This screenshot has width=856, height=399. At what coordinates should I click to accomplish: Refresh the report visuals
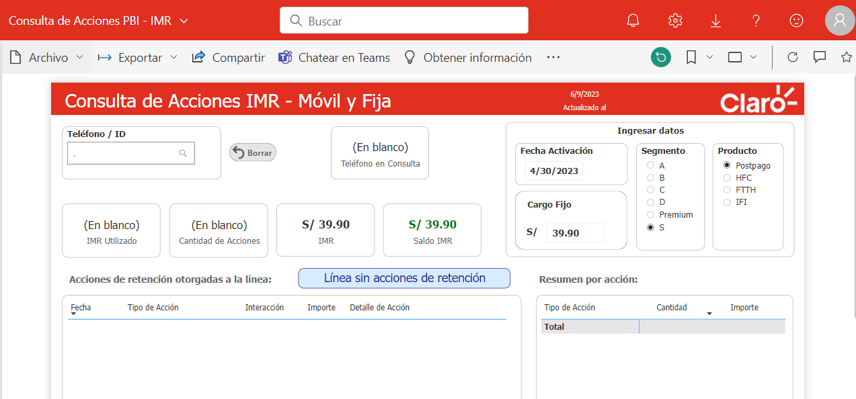click(x=793, y=57)
